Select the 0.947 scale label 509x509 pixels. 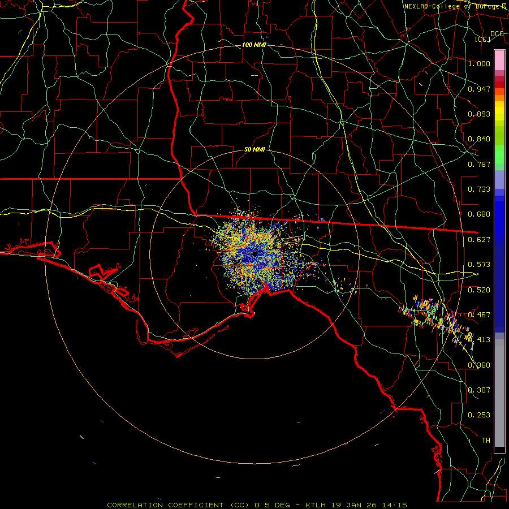click(479, 89)
